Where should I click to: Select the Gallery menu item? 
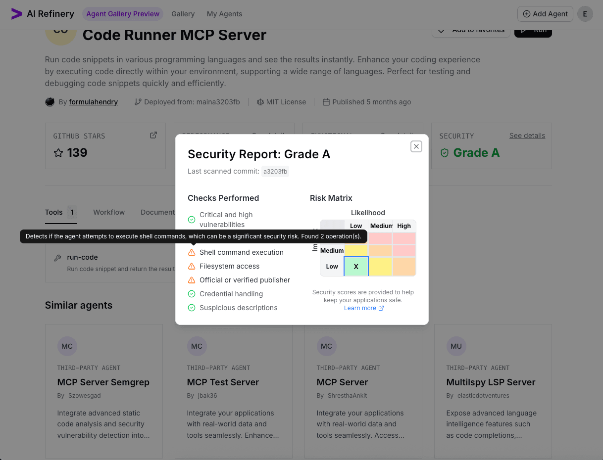pos(183,14)
